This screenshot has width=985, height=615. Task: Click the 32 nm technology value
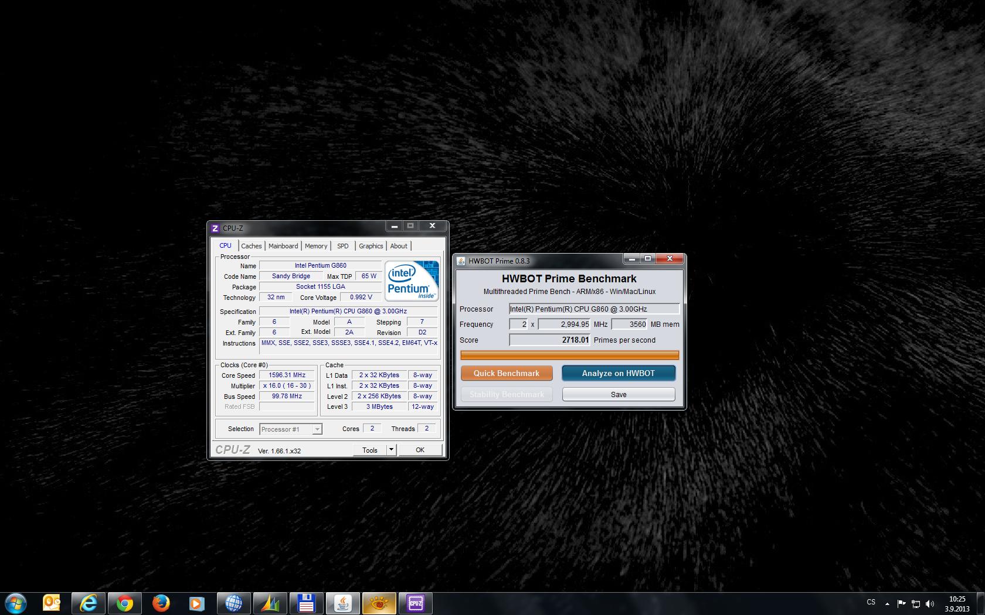(276, 297)
